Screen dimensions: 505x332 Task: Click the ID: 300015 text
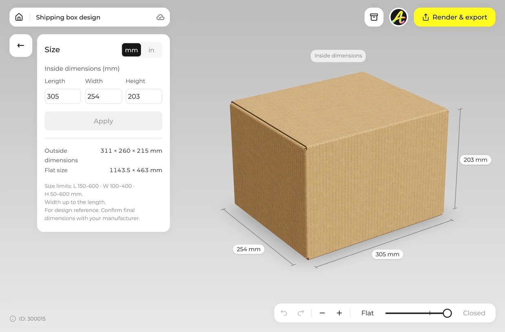click(32, 319)
